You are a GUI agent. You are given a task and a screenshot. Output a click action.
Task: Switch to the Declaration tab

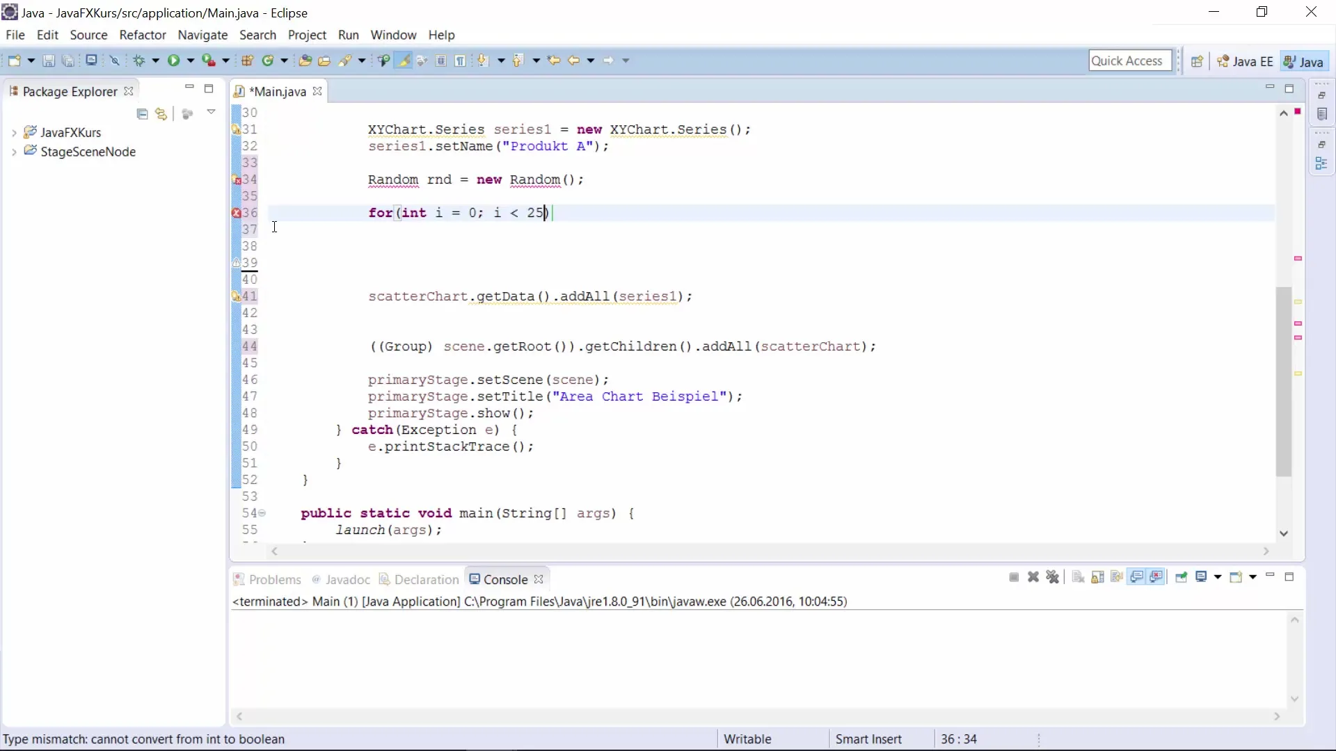point(419,579)
